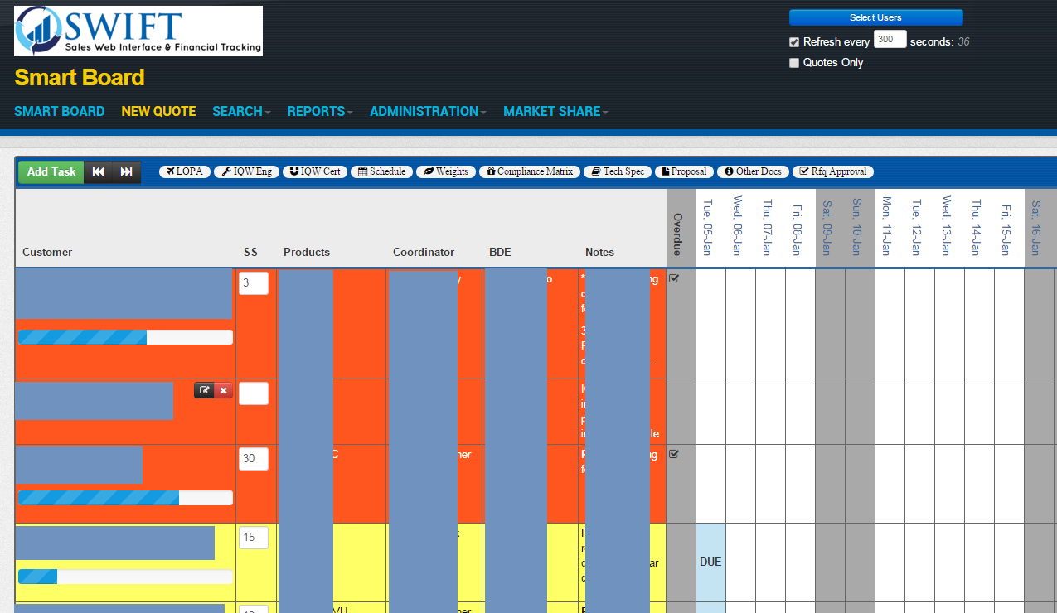Click progress bar in SS 30 row

tap(125, 498)
